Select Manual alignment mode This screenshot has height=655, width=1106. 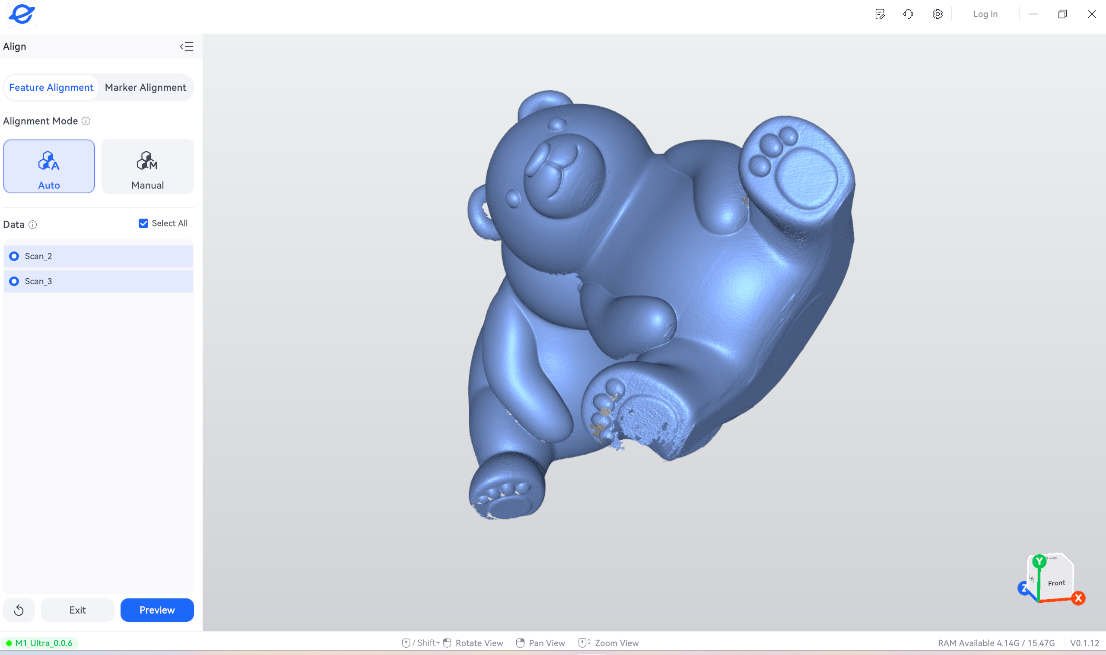pyautogui.click(x=147, y=166)
